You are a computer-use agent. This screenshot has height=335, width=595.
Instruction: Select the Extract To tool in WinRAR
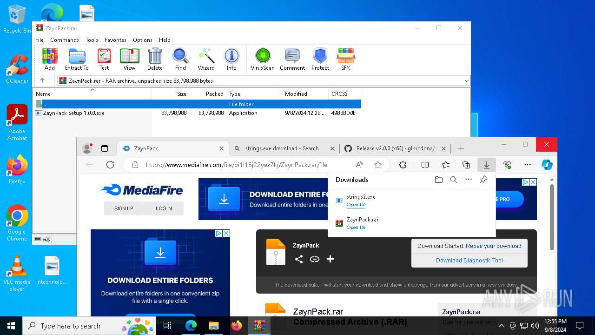coord(77,59)
